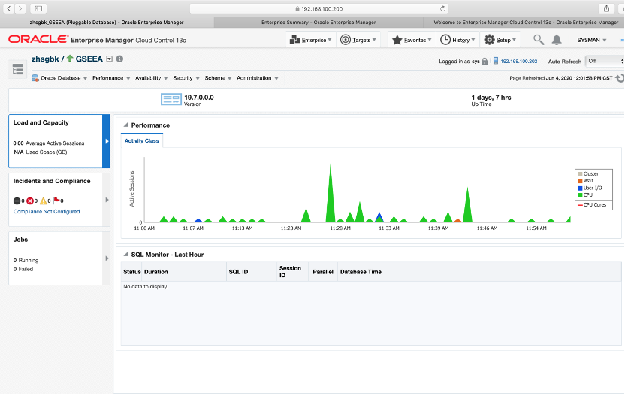Click the critical incidents red X icon
The width and height of the screenshot is (625, 395).
(x=30, y=201)
